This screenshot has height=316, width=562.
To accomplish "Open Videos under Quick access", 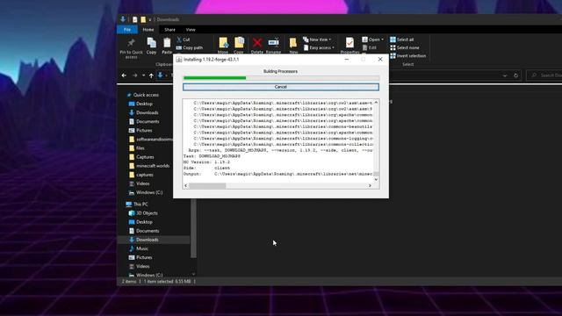I will (142, 183).
